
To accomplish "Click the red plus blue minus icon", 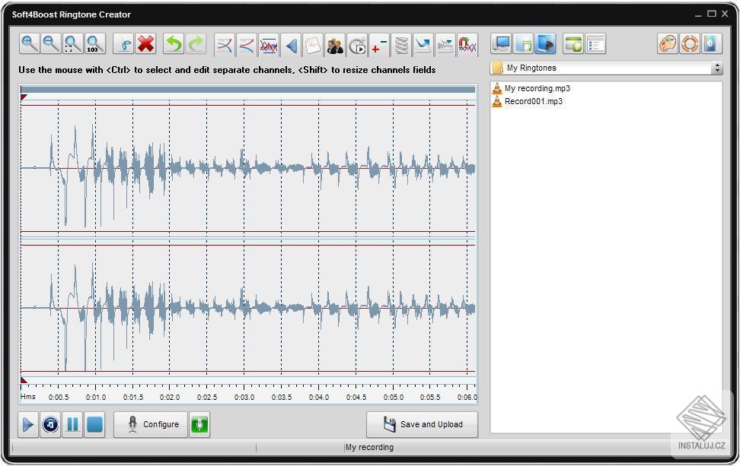I will click(379, 46).
